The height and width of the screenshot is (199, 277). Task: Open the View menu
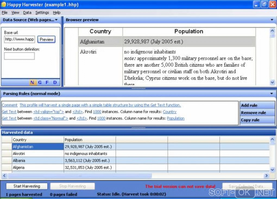pos(15,13)
